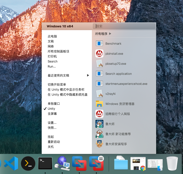The image size is (183, 174).
Task: Open 网络 menu item
Action: pyautogui.click(x=51, y=46)
